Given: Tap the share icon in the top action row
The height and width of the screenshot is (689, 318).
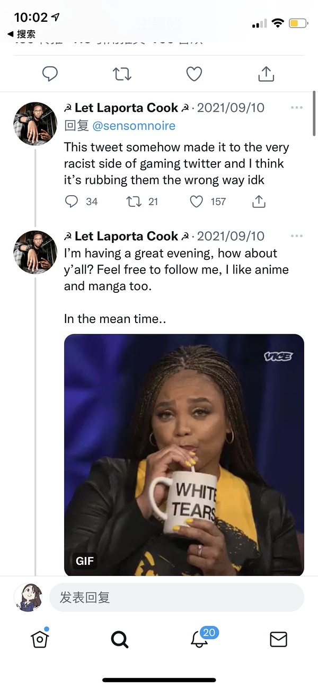Looking at the screenshot, I should coord(266,74).
